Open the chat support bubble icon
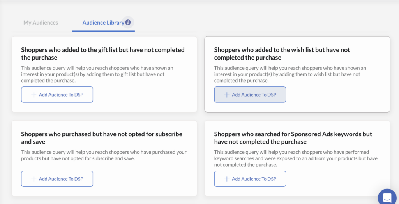The image size is (399, 204). pyautogui.click(x=387, y=197)
